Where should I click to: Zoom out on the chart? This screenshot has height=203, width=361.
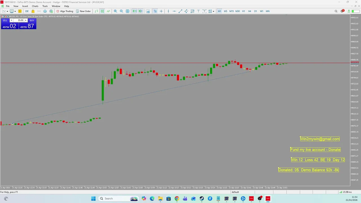122,11
